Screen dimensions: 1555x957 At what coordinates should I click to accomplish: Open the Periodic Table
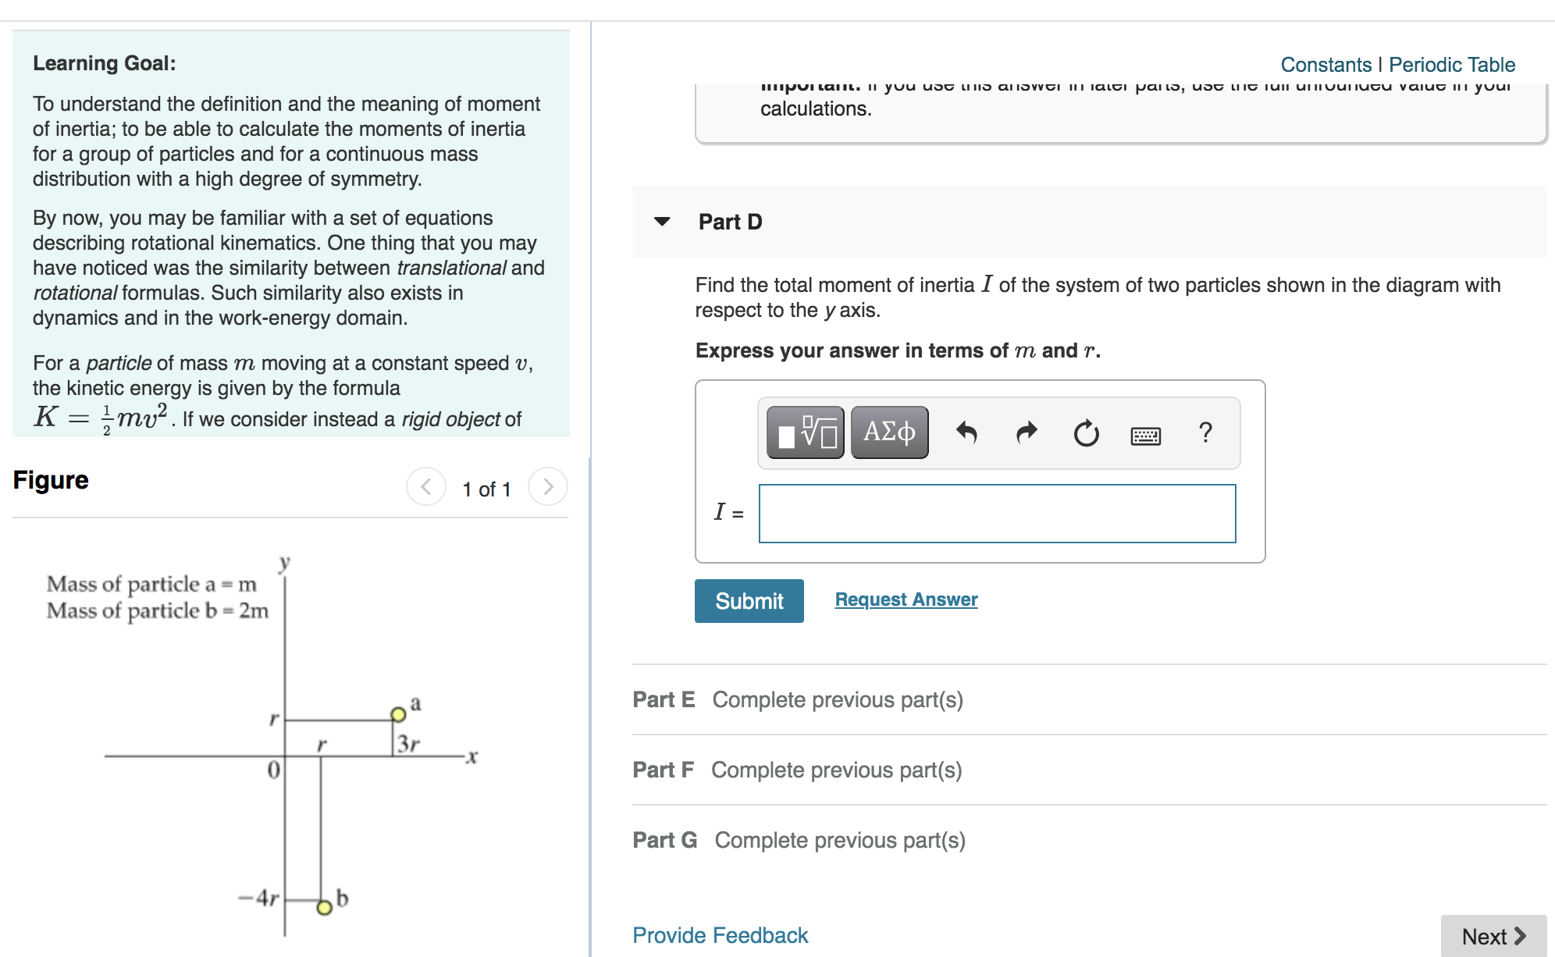point(1450,64)
